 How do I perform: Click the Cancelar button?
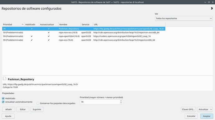coord(191,116)
